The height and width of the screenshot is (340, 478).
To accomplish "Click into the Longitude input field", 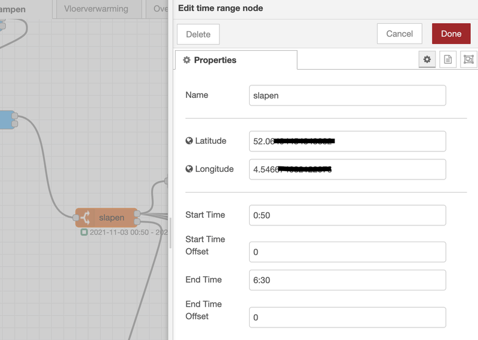I will click(348, 169).
